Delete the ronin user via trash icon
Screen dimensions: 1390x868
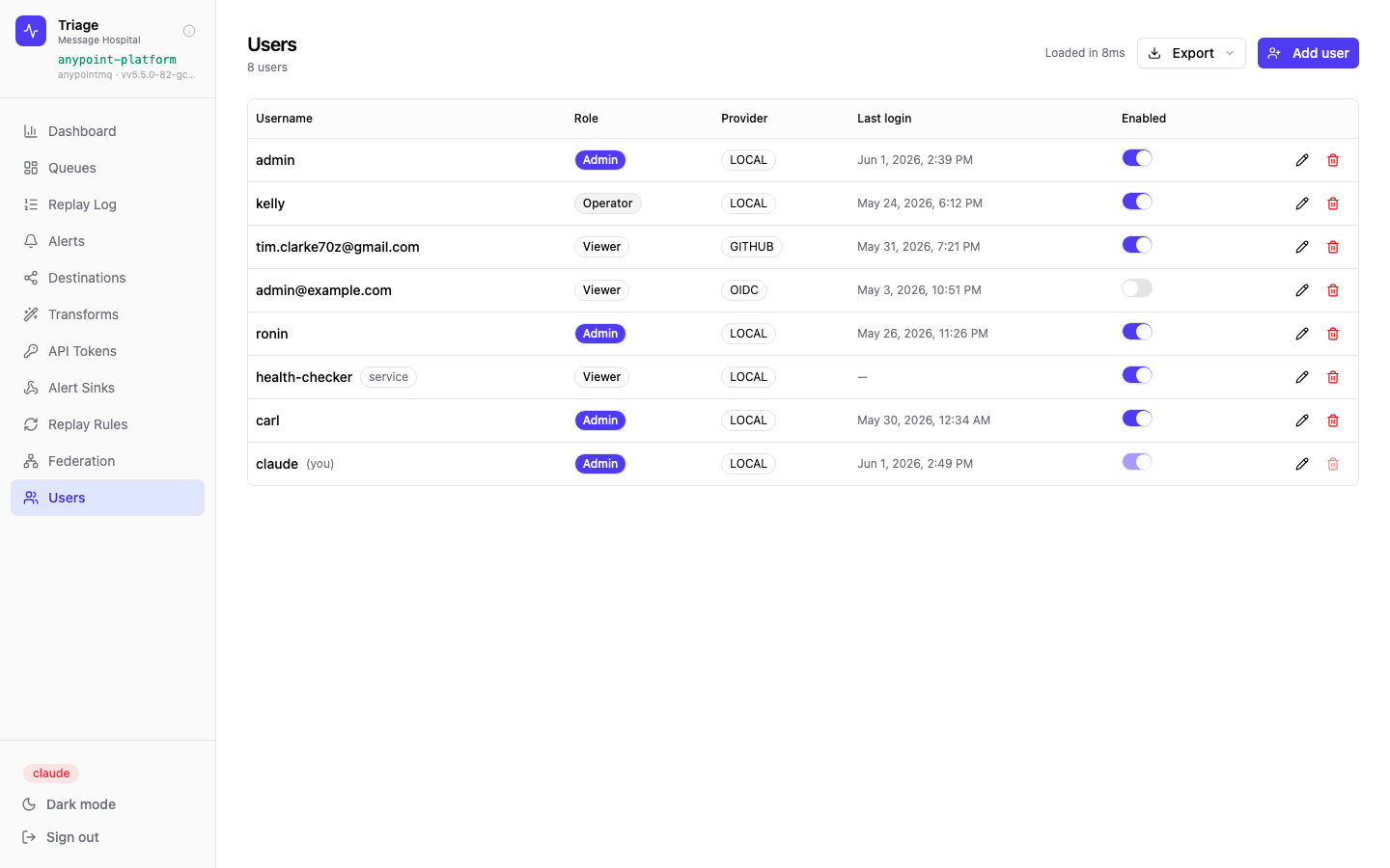[x=1333, y=334]
